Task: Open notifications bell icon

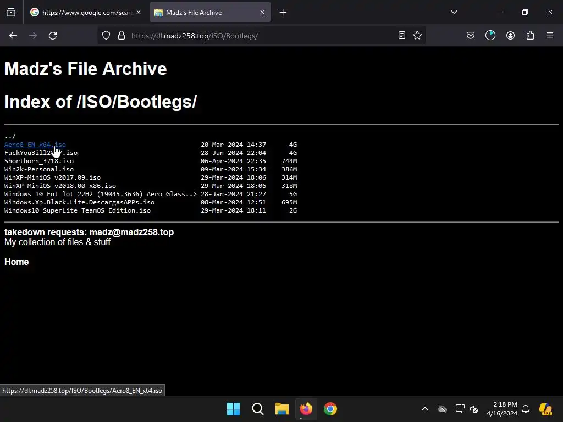Action: tap(526, 409)
